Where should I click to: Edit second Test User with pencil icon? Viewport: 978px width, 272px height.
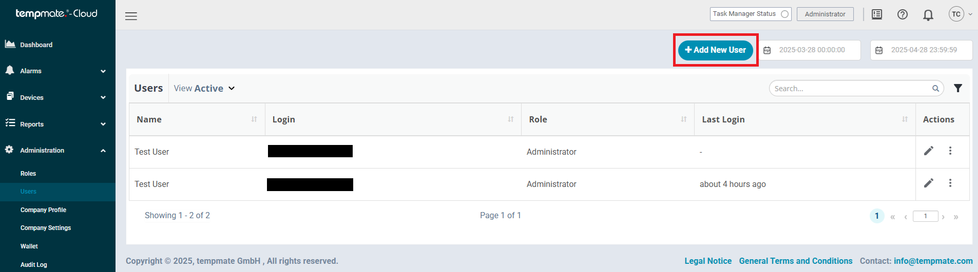click(928, 183)
